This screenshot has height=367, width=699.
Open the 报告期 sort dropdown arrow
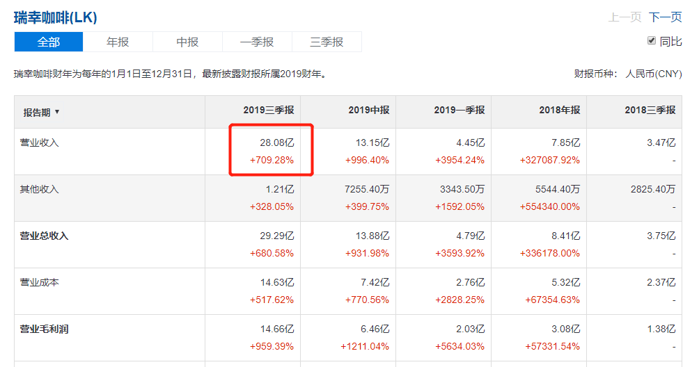point(57,112)
